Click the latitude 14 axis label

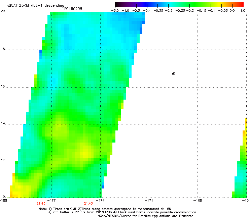pos(3,123)
